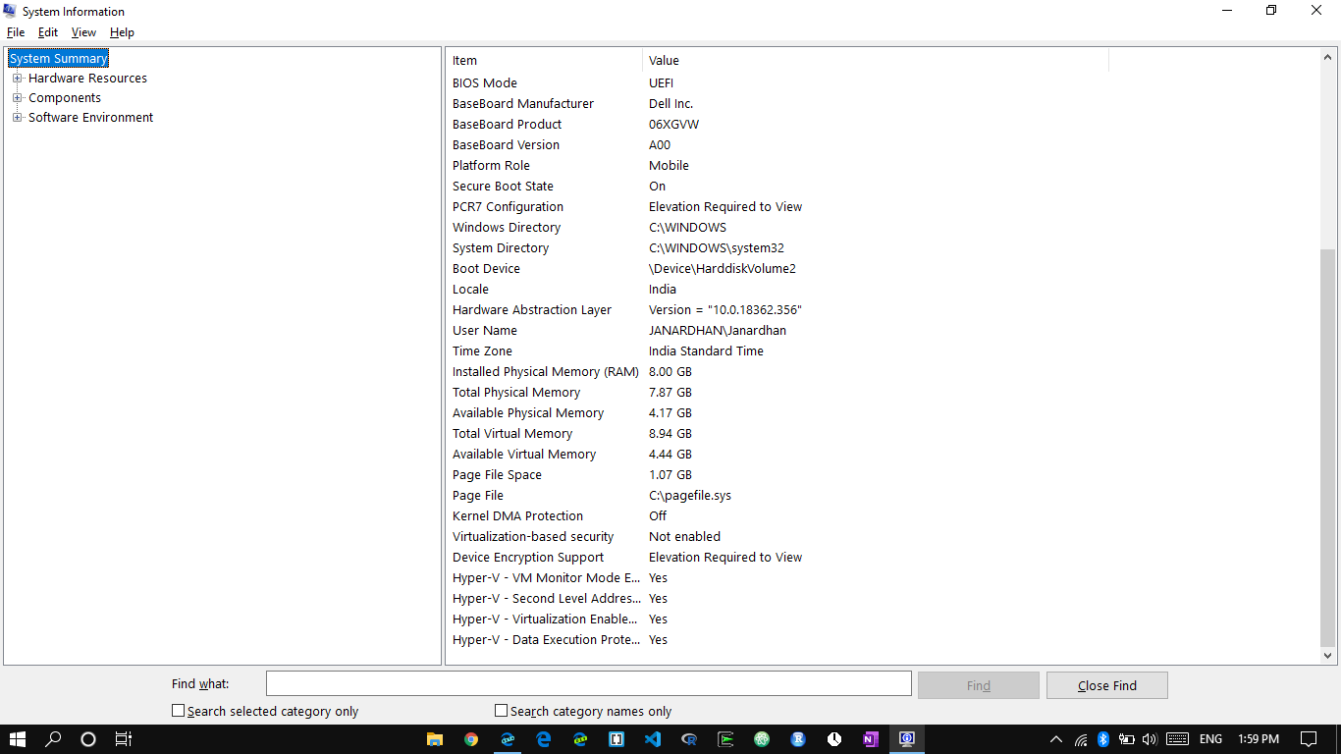Click the System Information taskbar icon

point(907,739)
